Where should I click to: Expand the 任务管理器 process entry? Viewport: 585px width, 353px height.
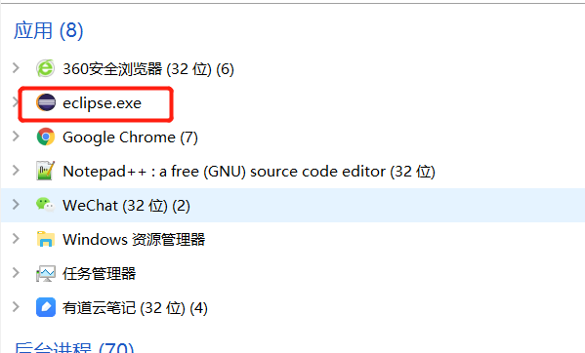(16, 273)
